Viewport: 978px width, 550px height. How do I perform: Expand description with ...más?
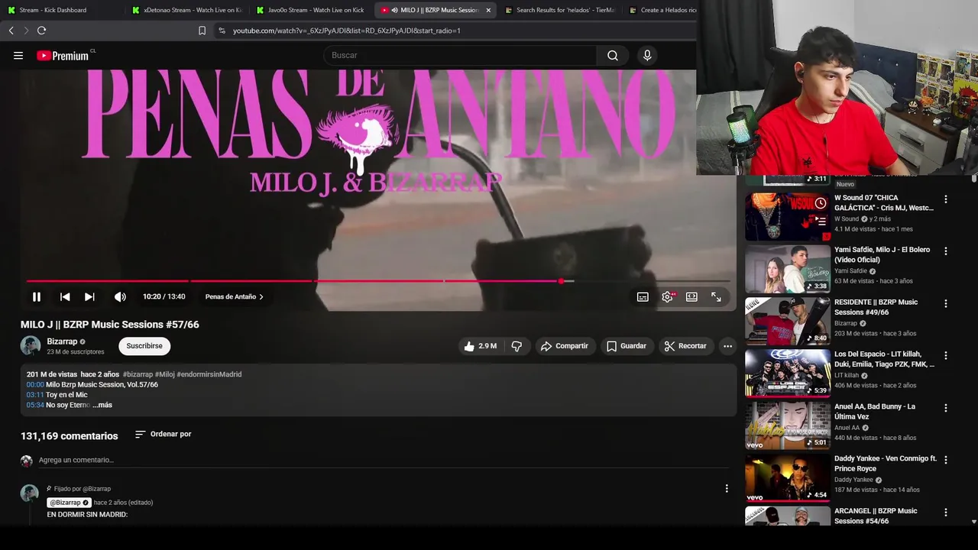coord(102,405)
